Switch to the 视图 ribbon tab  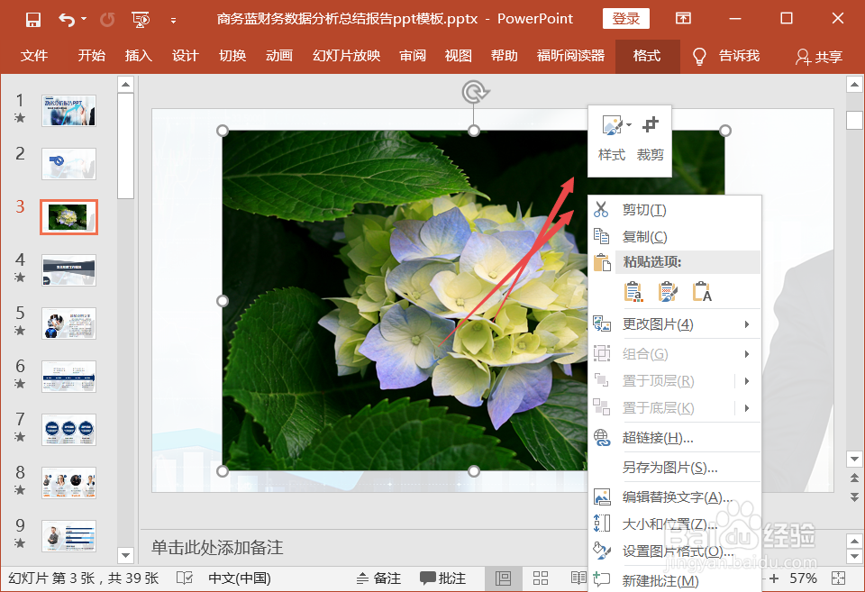[x=458, y=55]
